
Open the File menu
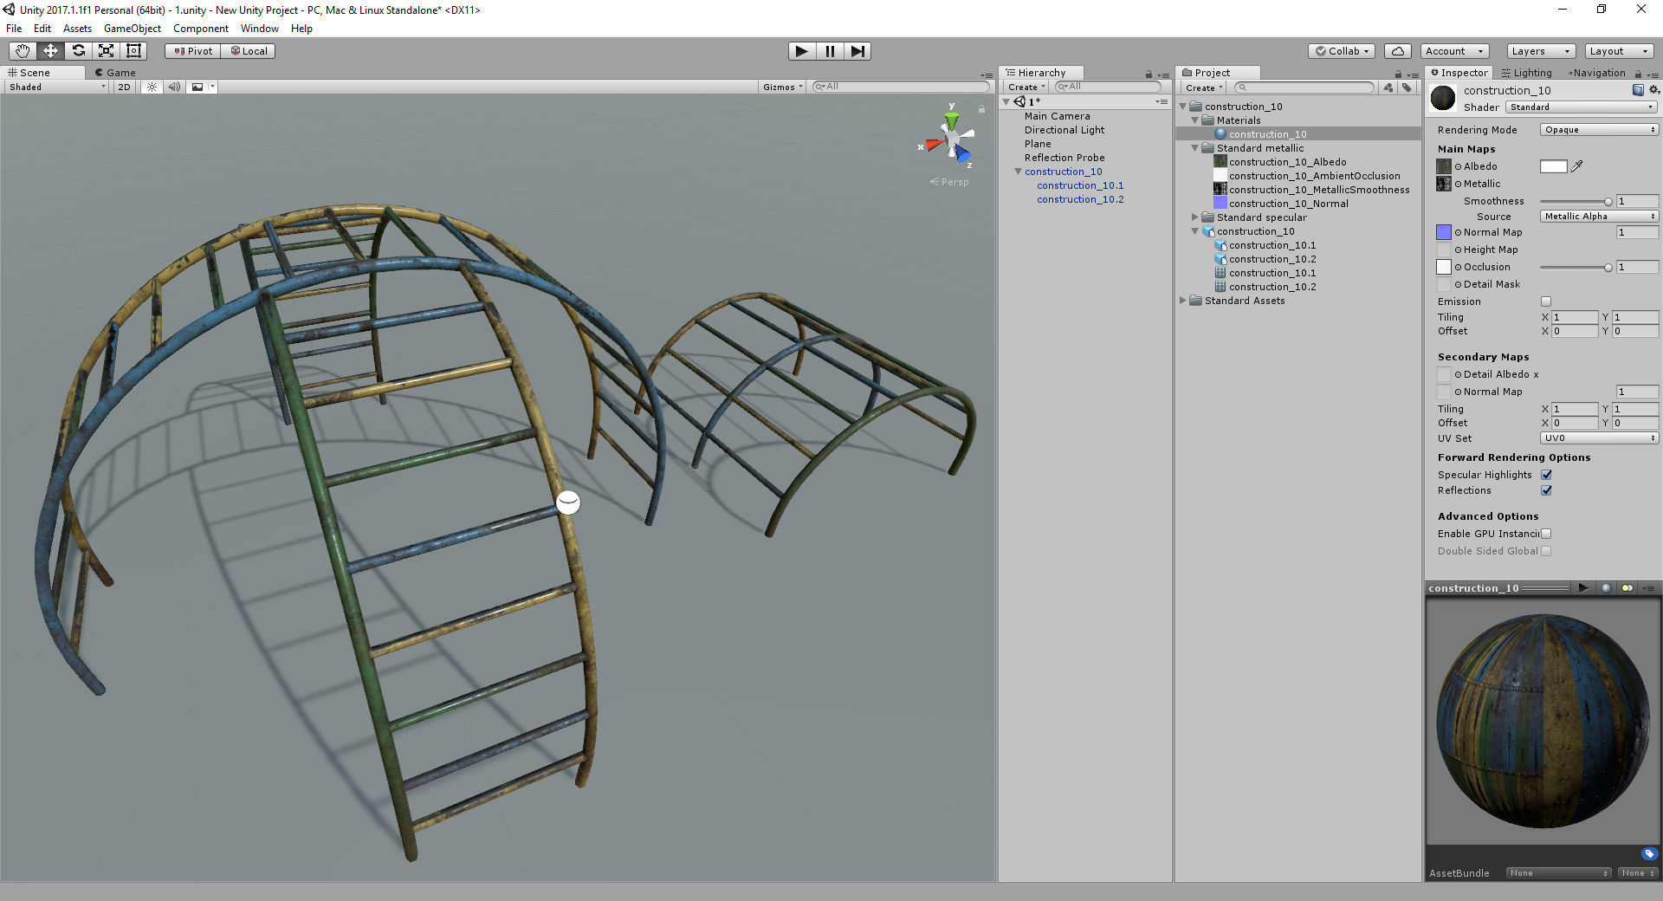14,29
